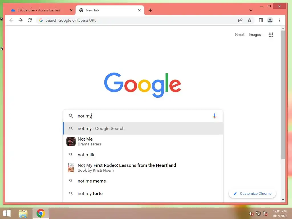This screenshot has width=292, height=219.
Task: Start voice search with microphone icon
Action: click(x=214, y=116)
